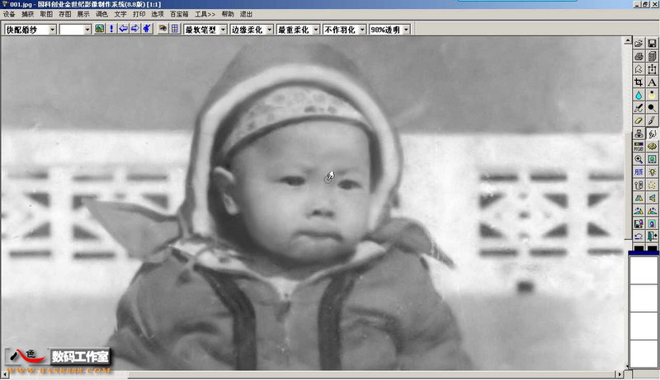Click the open folder icon

point(639,44)
